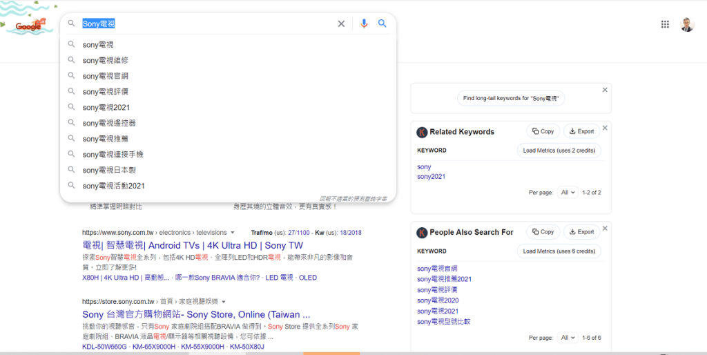
Task: Export the Related Keywords list
Action: pyautogui.click(x=581, y=131)
